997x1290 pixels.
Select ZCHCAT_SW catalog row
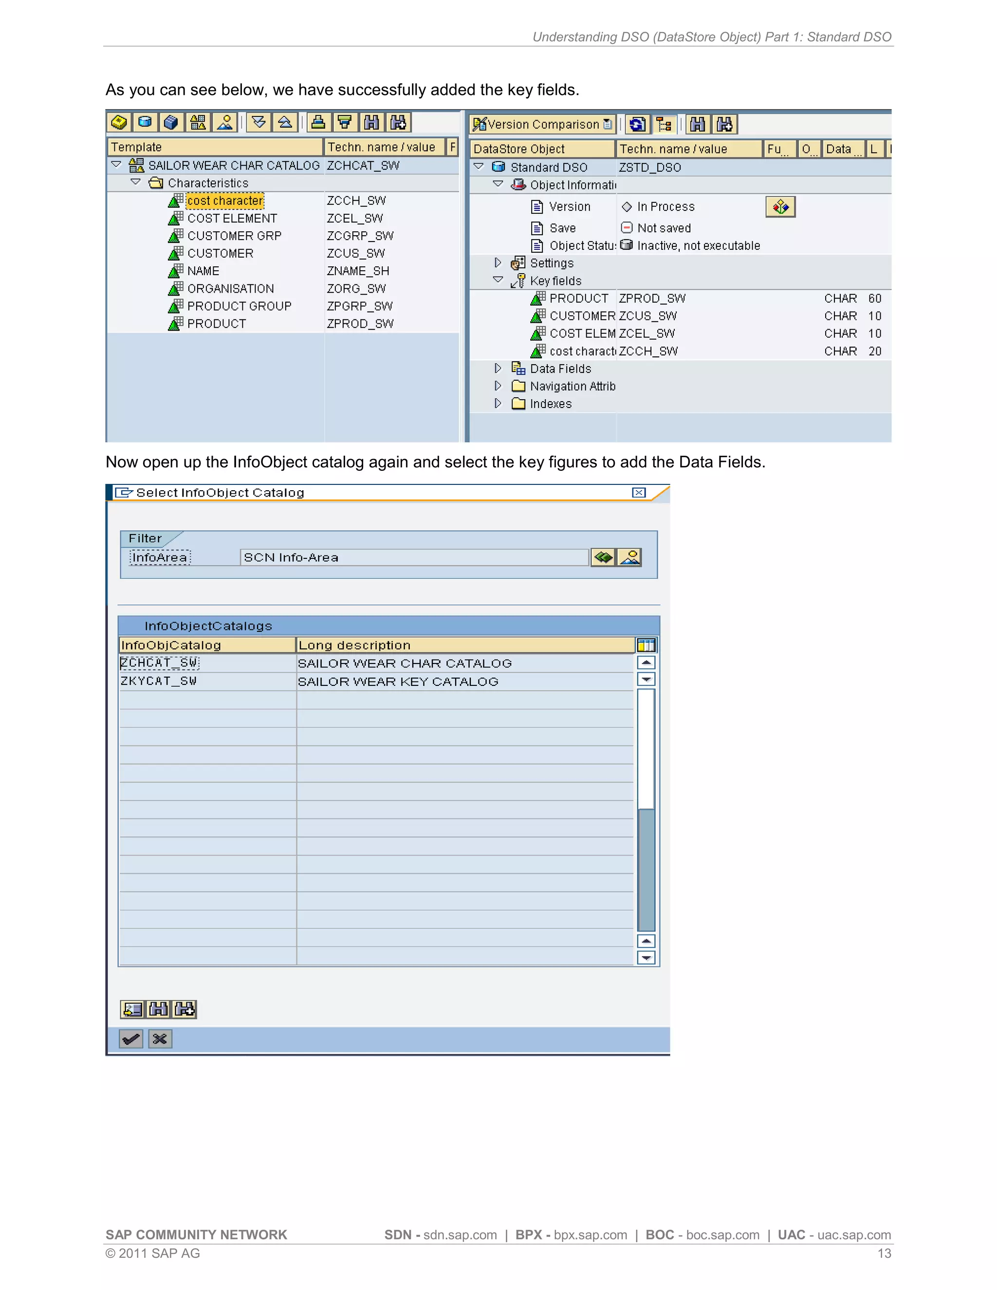(x=376, y=663)
